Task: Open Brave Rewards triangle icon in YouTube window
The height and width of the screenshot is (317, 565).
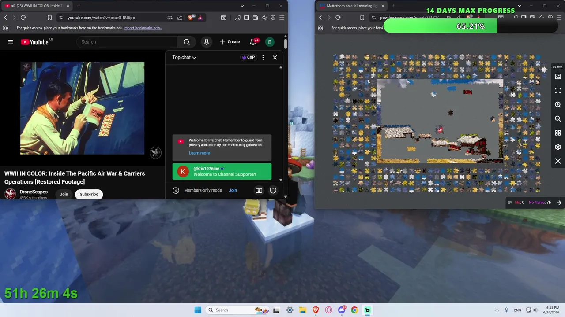Action: [200, 18]
